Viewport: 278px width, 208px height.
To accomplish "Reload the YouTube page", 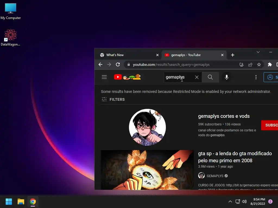I will point(118,64).
